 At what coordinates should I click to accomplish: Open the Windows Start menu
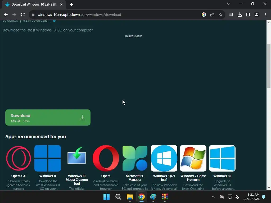coord(106,197)
